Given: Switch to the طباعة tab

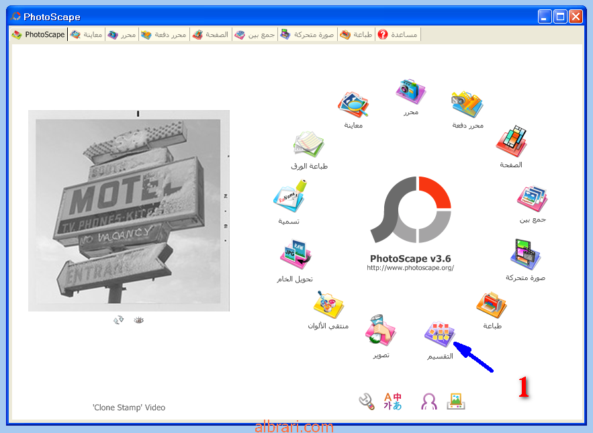Looking at the screenshot, I should [356, 34].
